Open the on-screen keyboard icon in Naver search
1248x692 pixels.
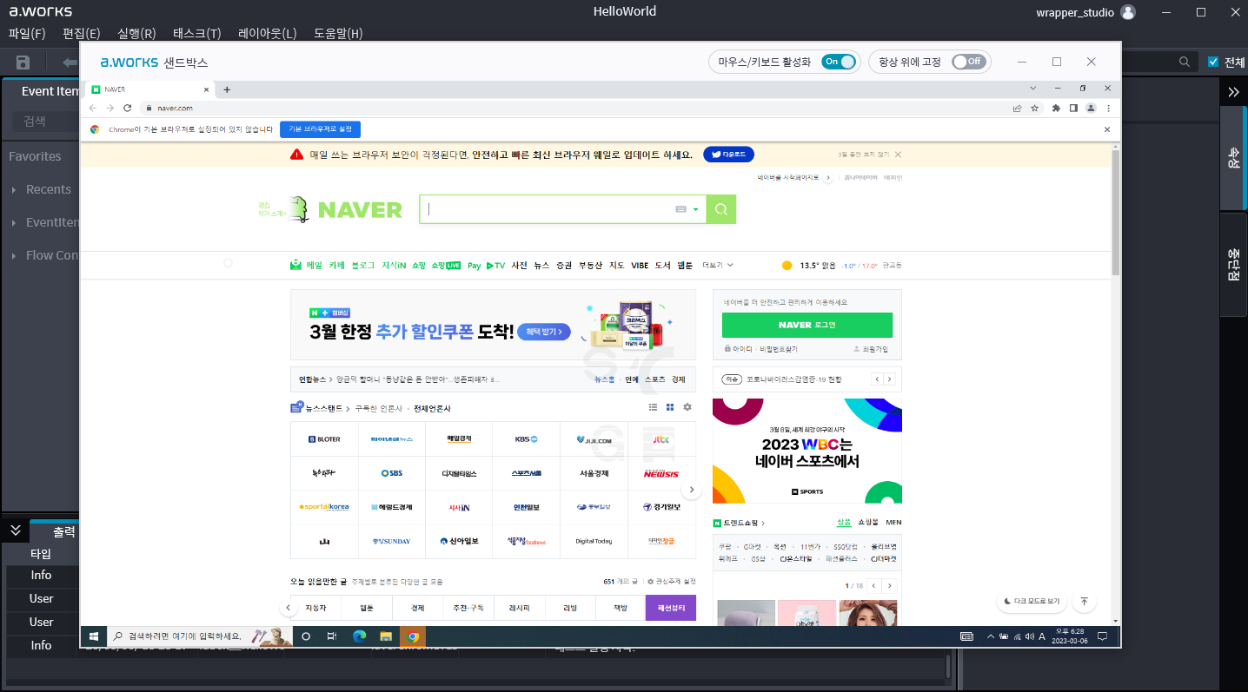680,209
